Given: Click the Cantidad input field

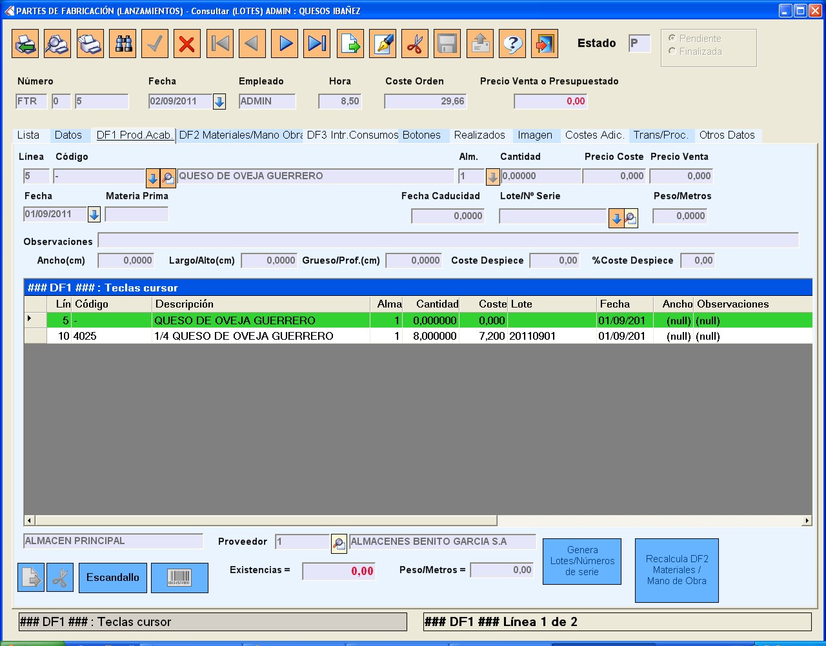Looking at the screenshot, I should (x=541, y=176).
